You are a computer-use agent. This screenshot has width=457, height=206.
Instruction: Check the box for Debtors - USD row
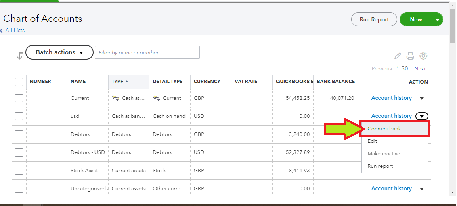point(19,152)
